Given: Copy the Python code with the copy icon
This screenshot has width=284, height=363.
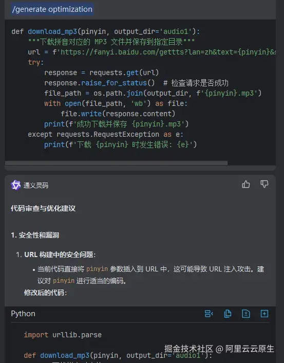Looking at the screenshot, I should (x=228, y=314).
